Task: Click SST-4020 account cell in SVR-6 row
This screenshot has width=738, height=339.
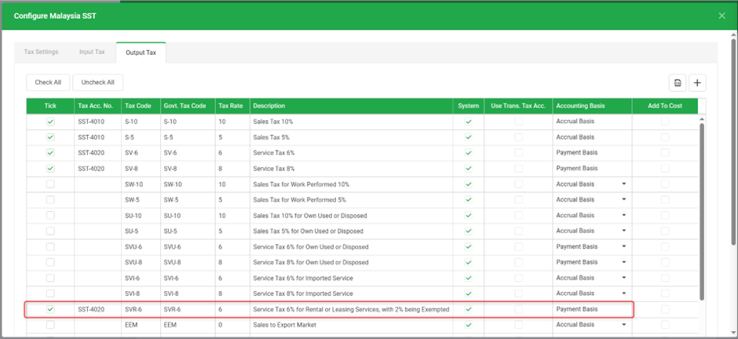Action: tap(98, 309)
